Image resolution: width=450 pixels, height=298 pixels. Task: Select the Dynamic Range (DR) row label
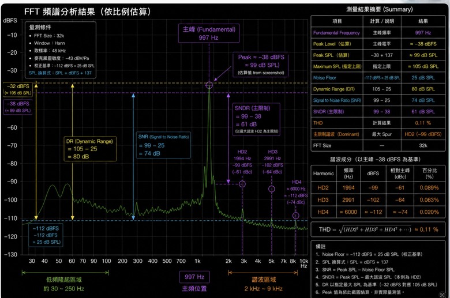(334, 89)
